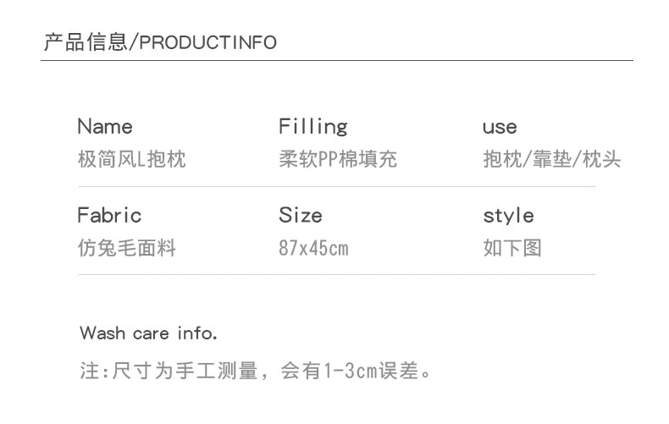Click the Fabric label

click(x=109, y=215)
